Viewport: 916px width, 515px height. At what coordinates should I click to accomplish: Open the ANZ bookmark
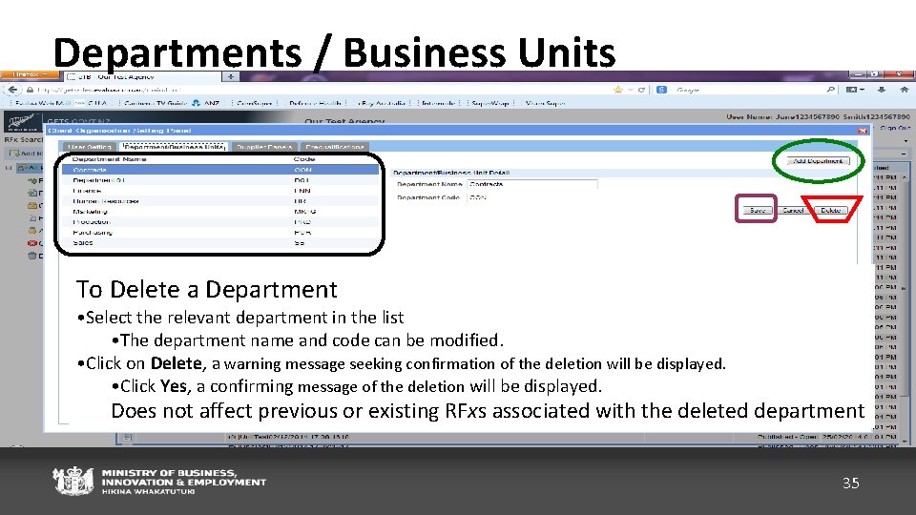click(x=206, y=103)
